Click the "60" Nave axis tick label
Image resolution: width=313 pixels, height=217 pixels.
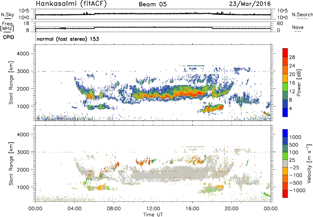280,24
